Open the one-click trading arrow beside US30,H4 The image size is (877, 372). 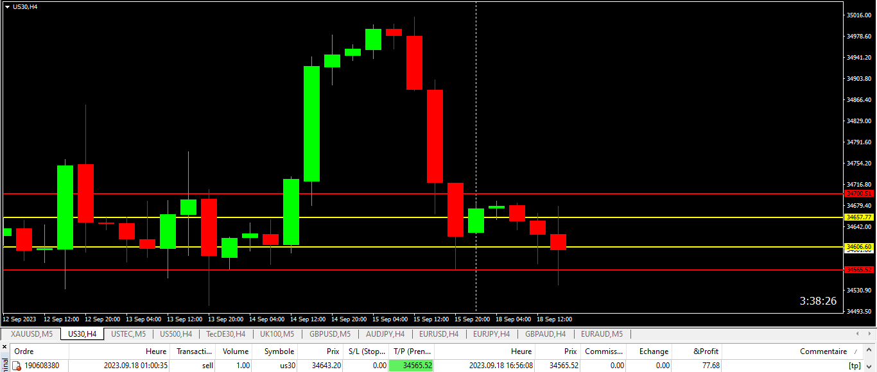tap(7, 6)
